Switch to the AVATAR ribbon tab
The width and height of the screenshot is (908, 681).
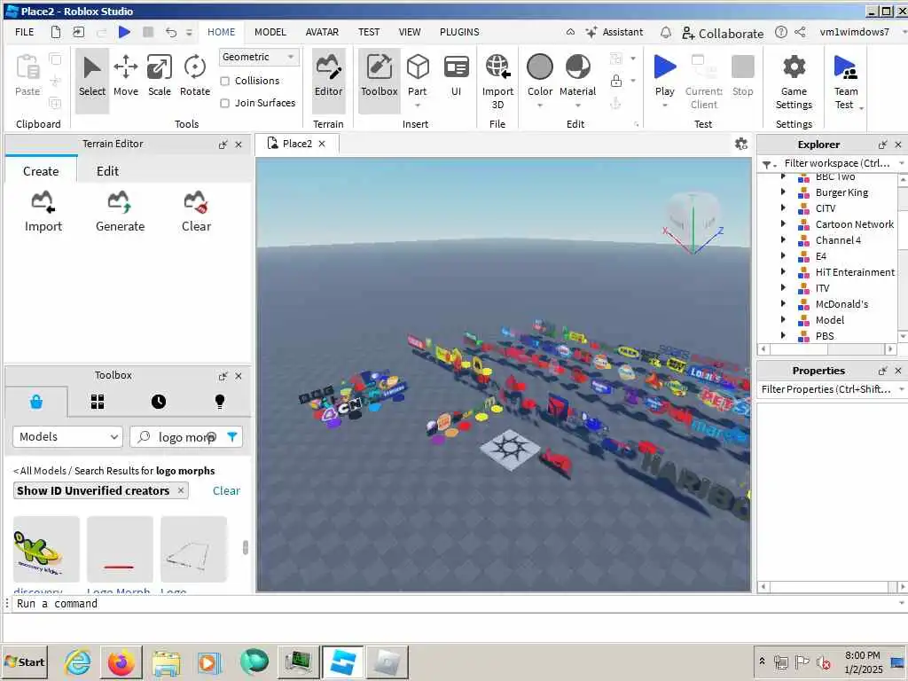(322, 32)
